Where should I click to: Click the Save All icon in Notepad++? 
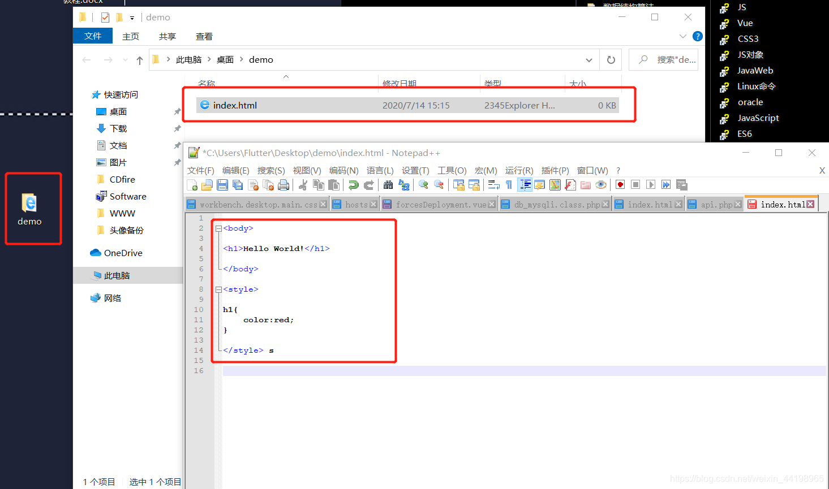[x=237, y=184]
